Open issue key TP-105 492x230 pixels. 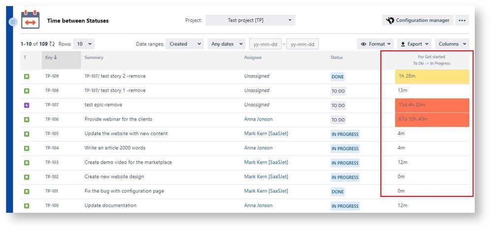pos(52,134)
